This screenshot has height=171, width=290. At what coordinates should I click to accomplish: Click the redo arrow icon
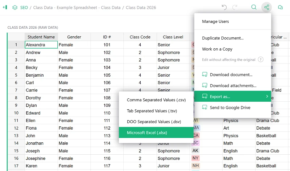pyautogui.click(x=235, y=7)
